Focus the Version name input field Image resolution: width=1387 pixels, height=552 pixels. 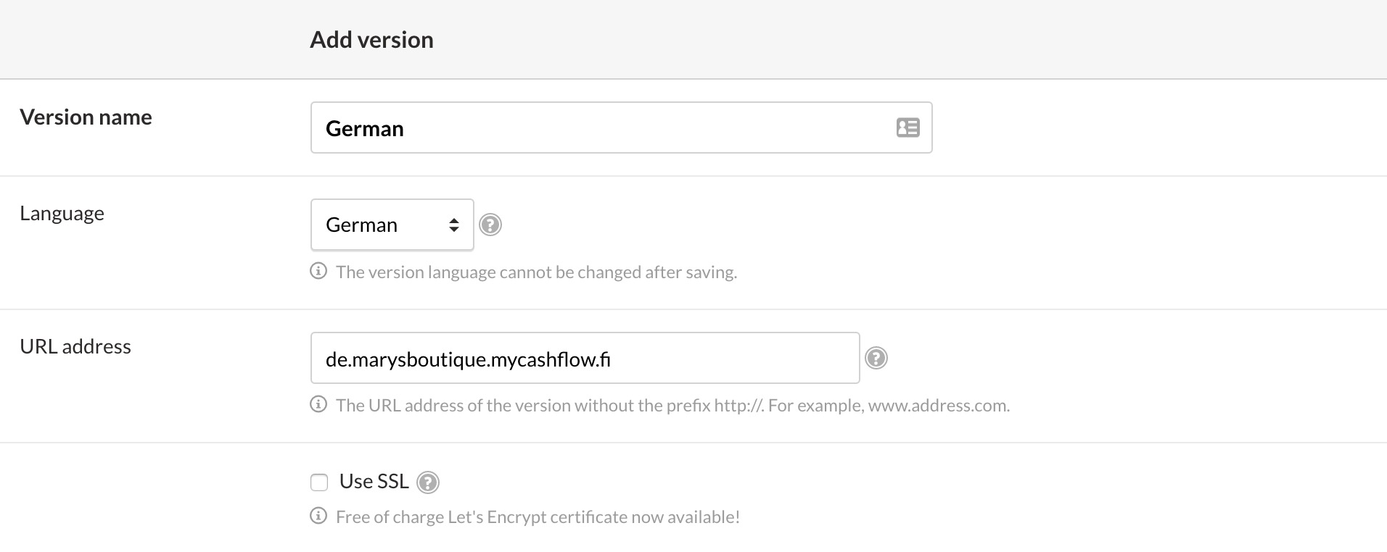(622, 127)
